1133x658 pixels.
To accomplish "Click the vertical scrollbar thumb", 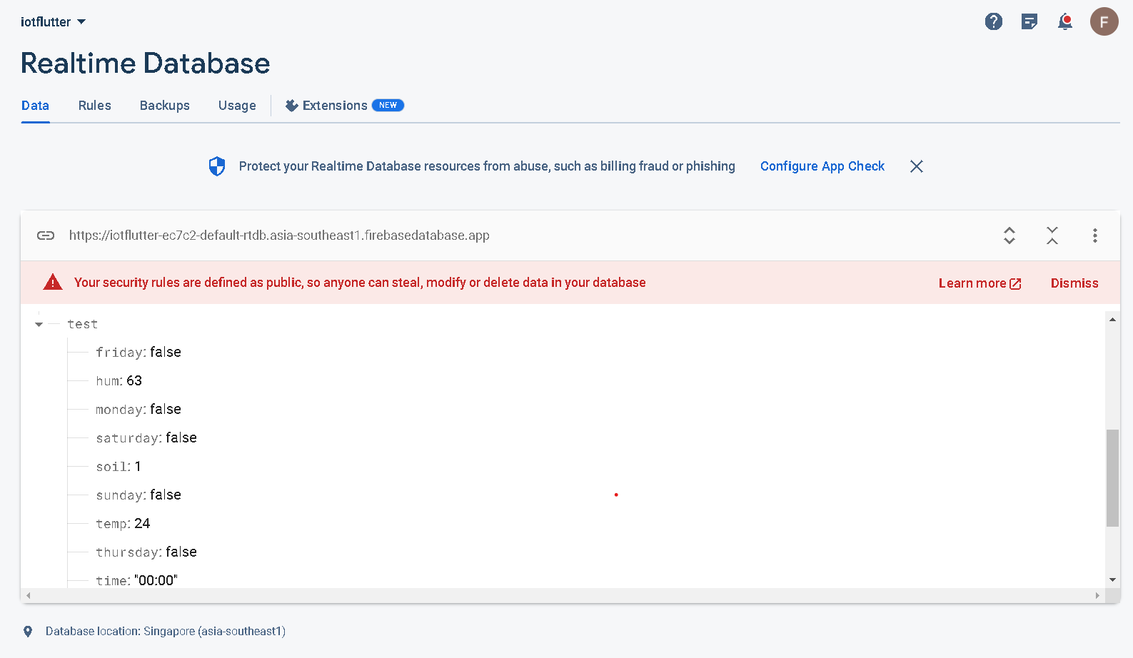I will [1112, 477].
